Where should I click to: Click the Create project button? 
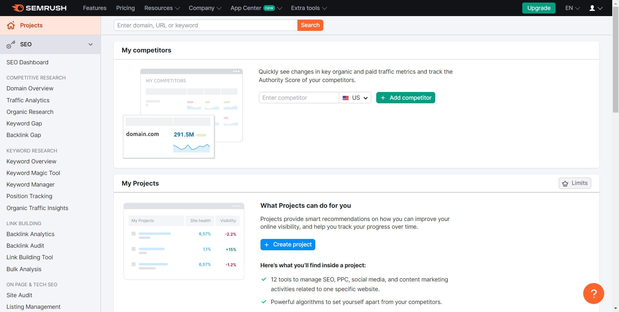point(288,244)
